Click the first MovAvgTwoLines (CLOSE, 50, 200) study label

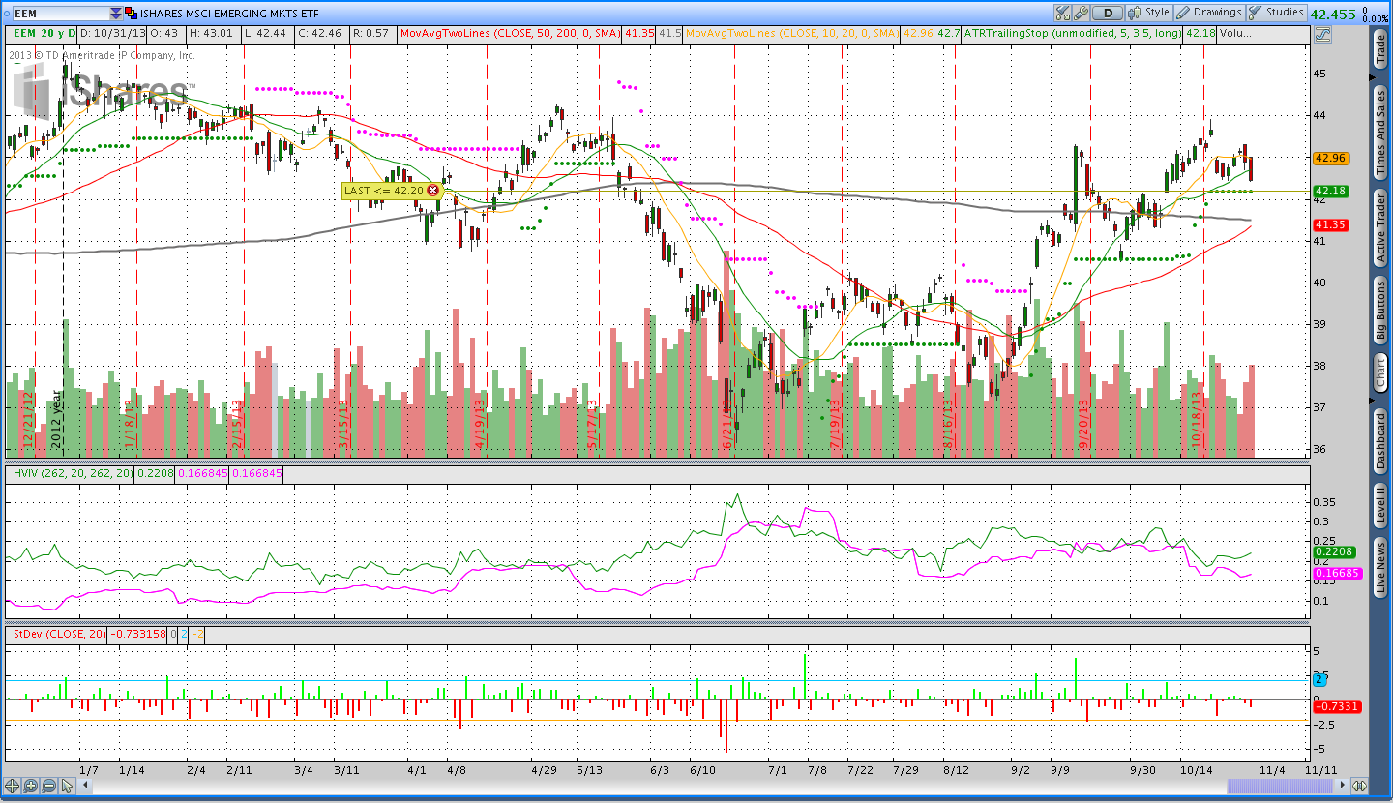pos(510,34)
